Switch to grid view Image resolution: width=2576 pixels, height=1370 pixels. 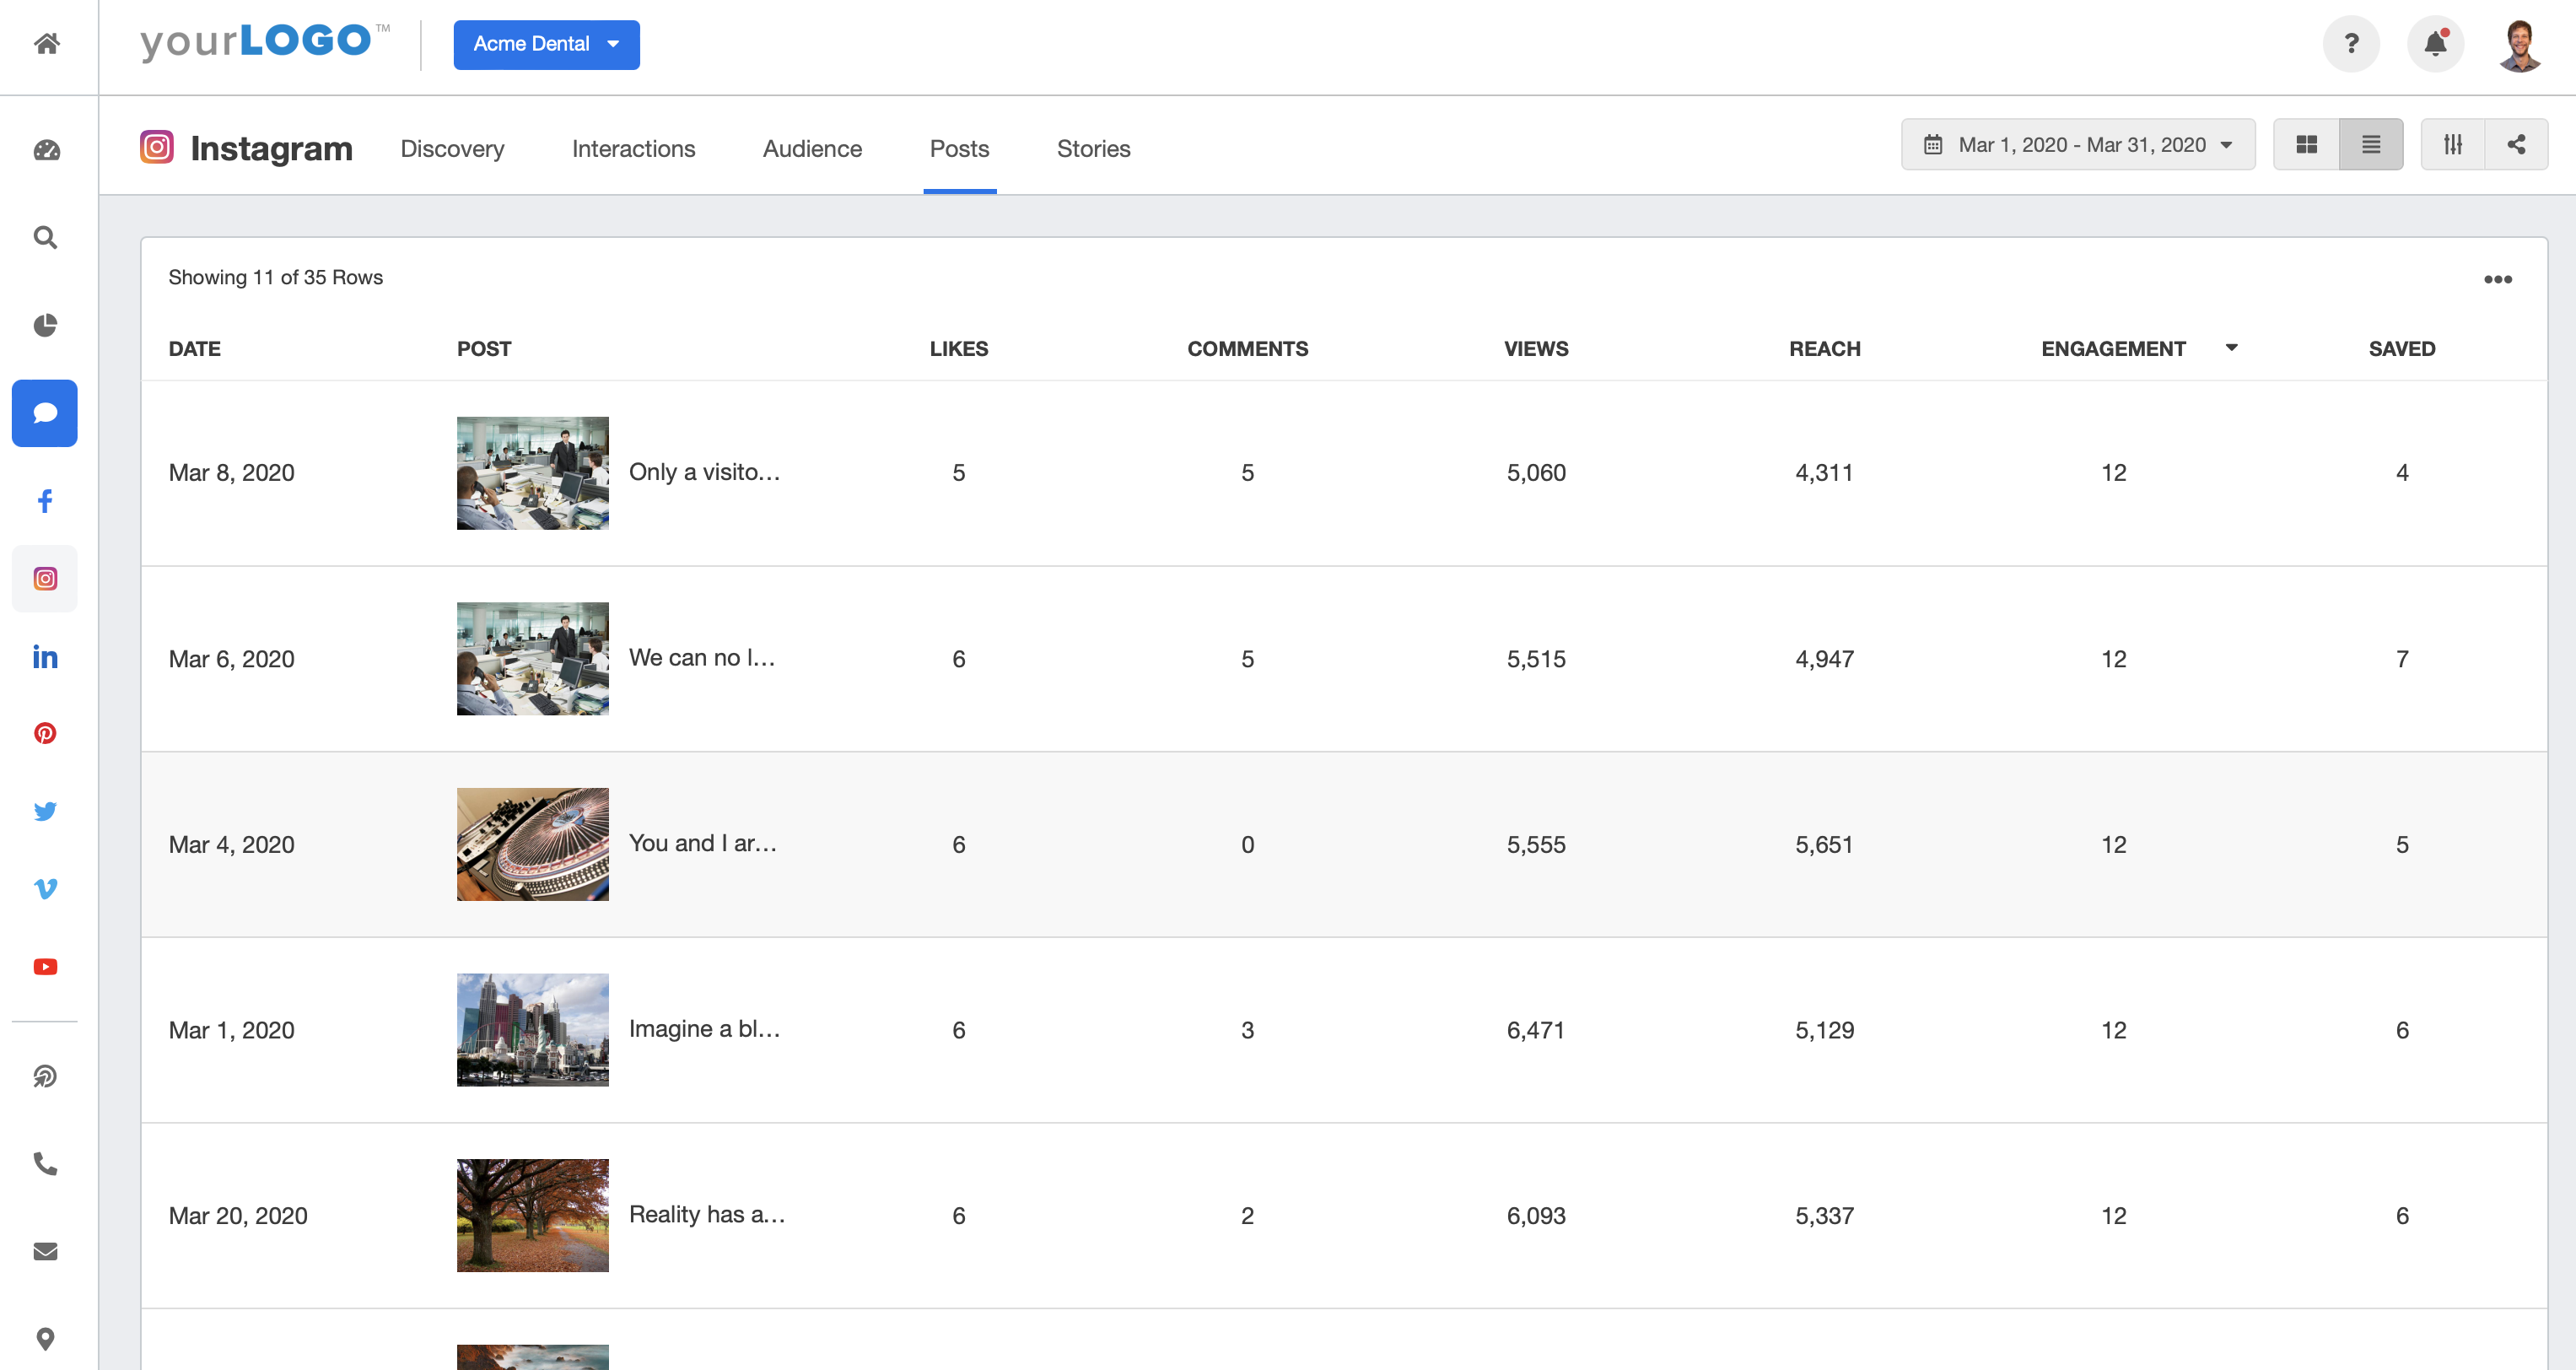2306,145
